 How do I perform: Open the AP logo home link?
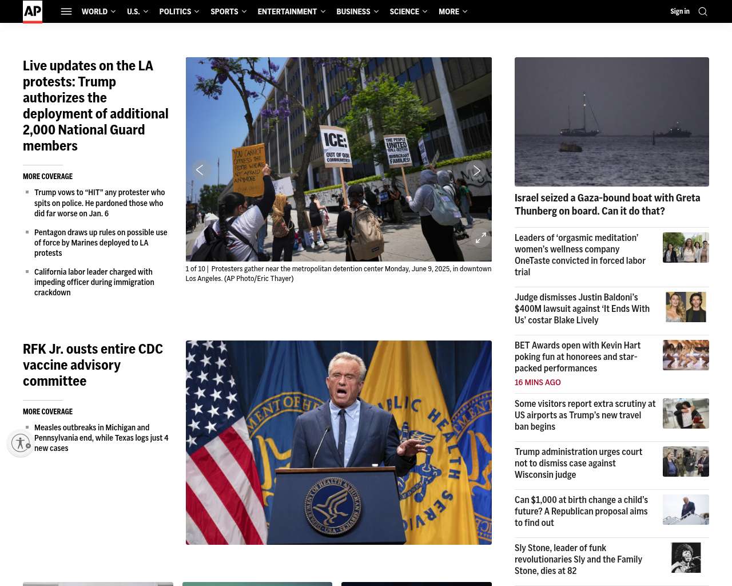tap(33, 11)
